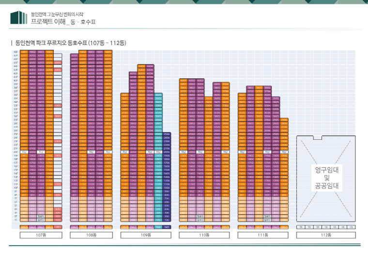Select the 48F floor label
Viewport: 368px width, 254px height.
coord(16,51)
